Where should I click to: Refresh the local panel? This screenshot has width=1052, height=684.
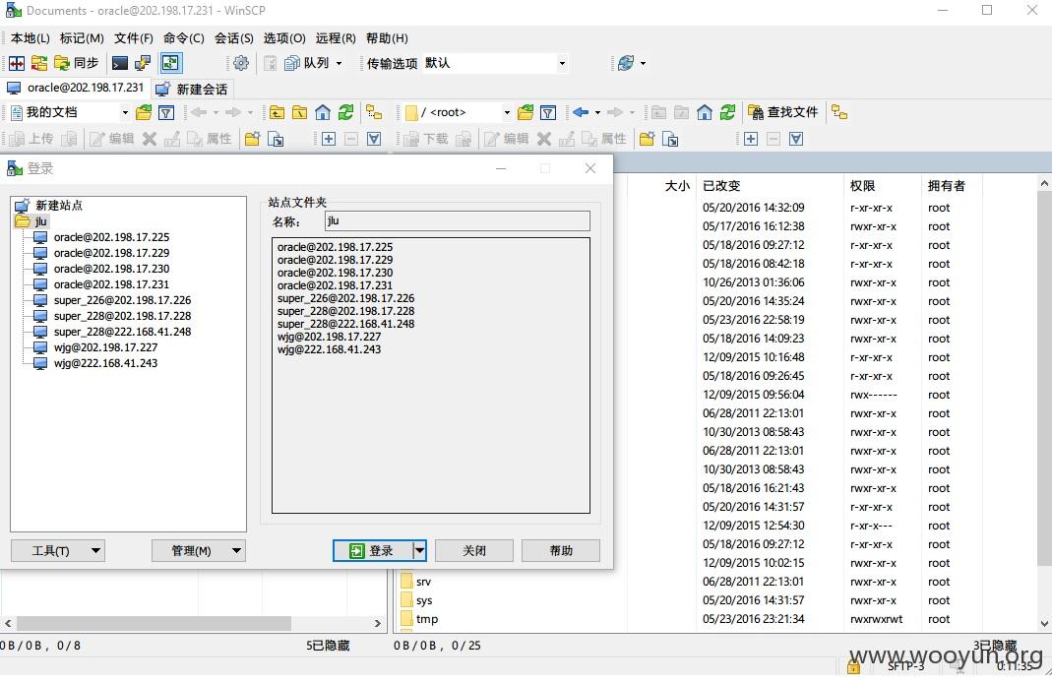click(345, 112)
